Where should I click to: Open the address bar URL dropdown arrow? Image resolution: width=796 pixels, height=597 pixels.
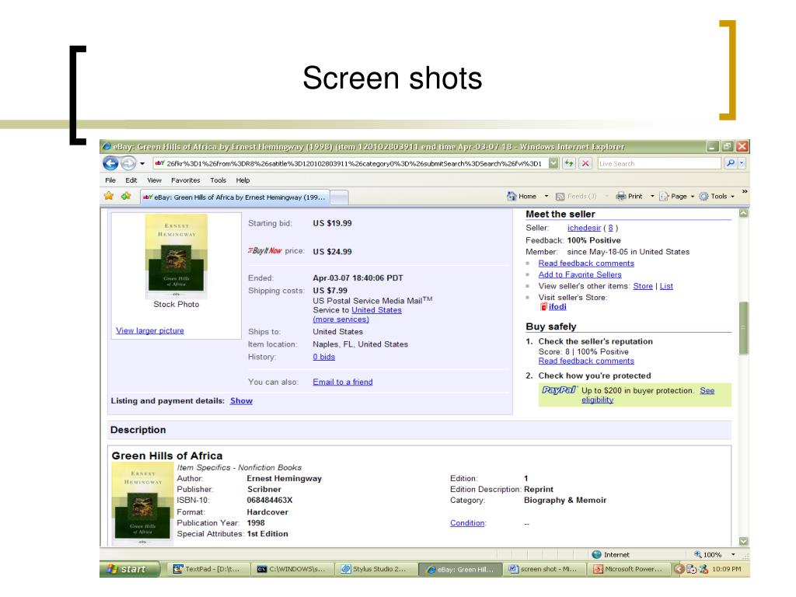click(553, 163)
